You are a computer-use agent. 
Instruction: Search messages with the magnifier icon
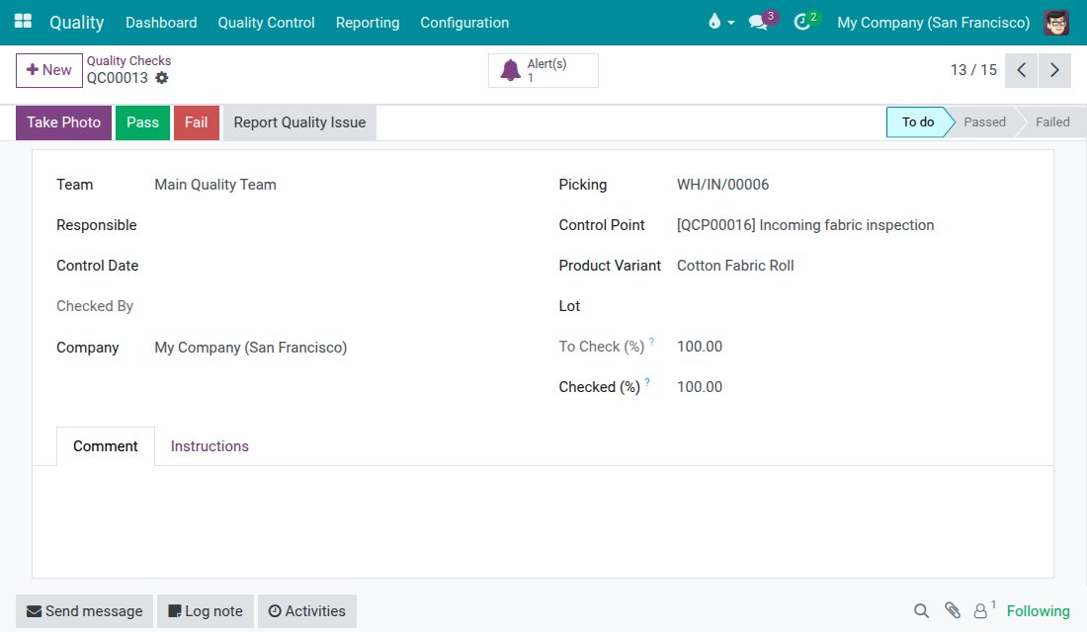click(921, 611)
